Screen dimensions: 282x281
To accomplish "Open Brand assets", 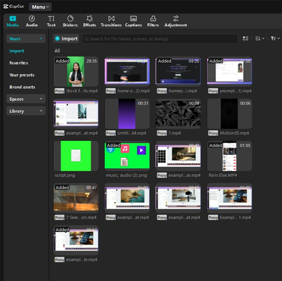I will tap(22, 87).
